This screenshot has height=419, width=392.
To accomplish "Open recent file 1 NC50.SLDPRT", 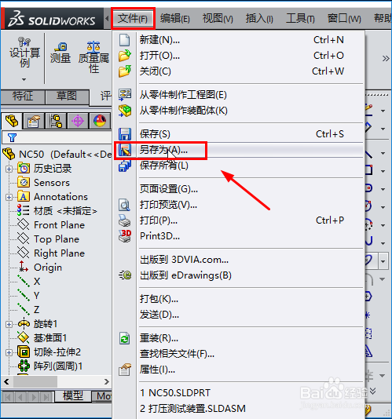I will 238,393.
